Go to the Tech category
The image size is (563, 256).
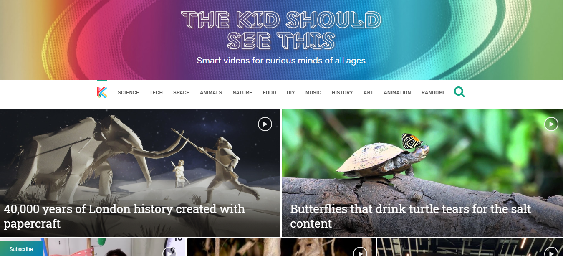pyautogui.click(x=156, y=93)
